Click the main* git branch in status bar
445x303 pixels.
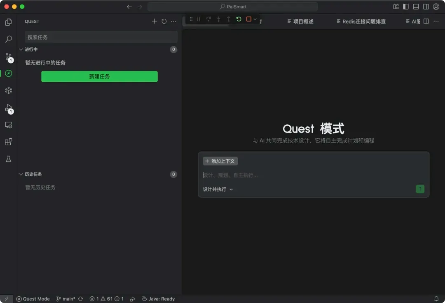(x=66, y=299)
